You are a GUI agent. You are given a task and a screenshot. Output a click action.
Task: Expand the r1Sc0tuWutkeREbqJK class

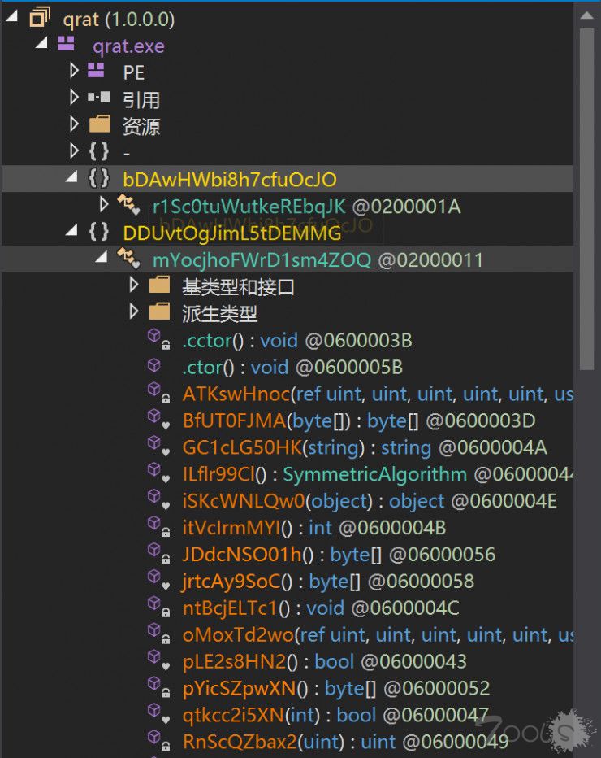coord(104,206)
